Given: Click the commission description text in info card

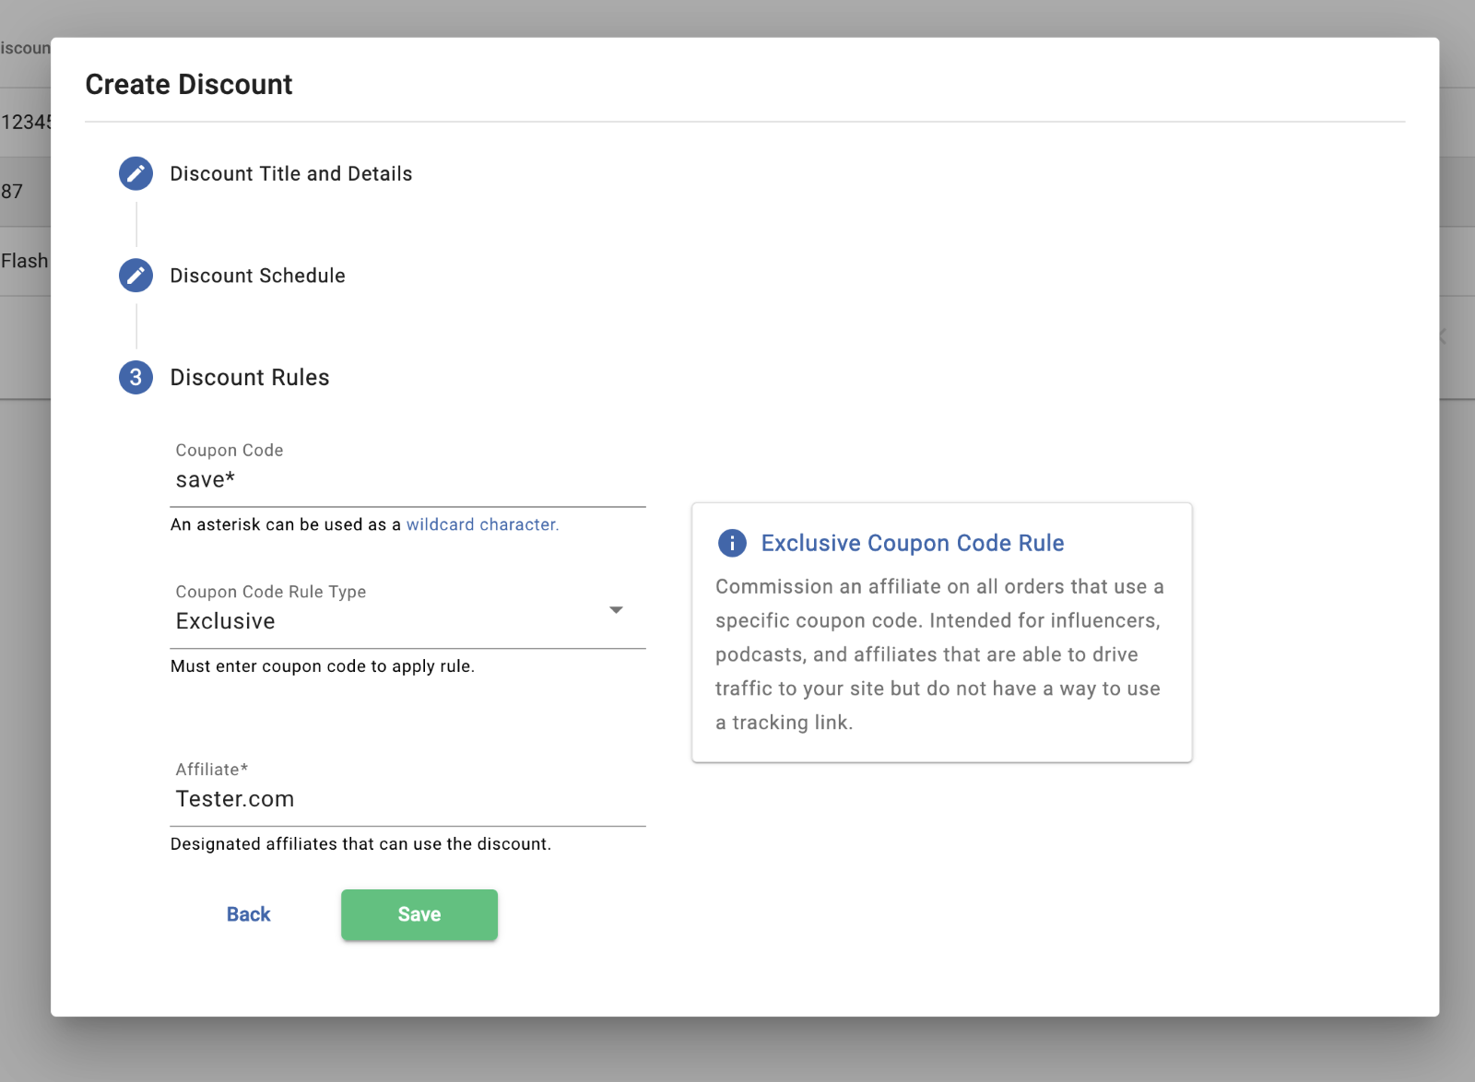Looking at the screenshot, I should tap(938, 654).
